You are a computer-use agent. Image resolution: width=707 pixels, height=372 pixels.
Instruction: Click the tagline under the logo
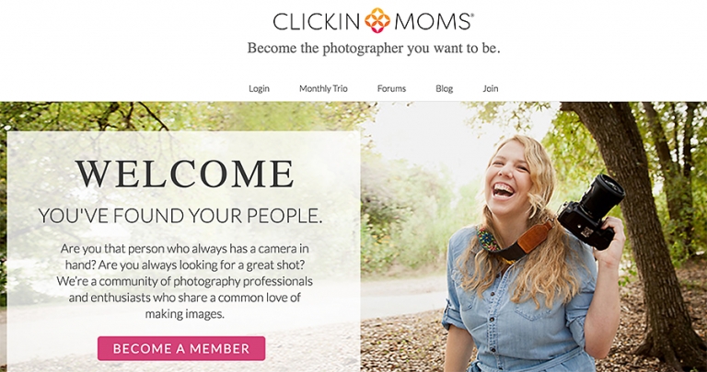tap(374, 48)
